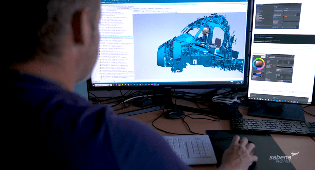Click the square color field inside color wheel
This screenshot has height=170, width=315.
click(x=258, y=64)
